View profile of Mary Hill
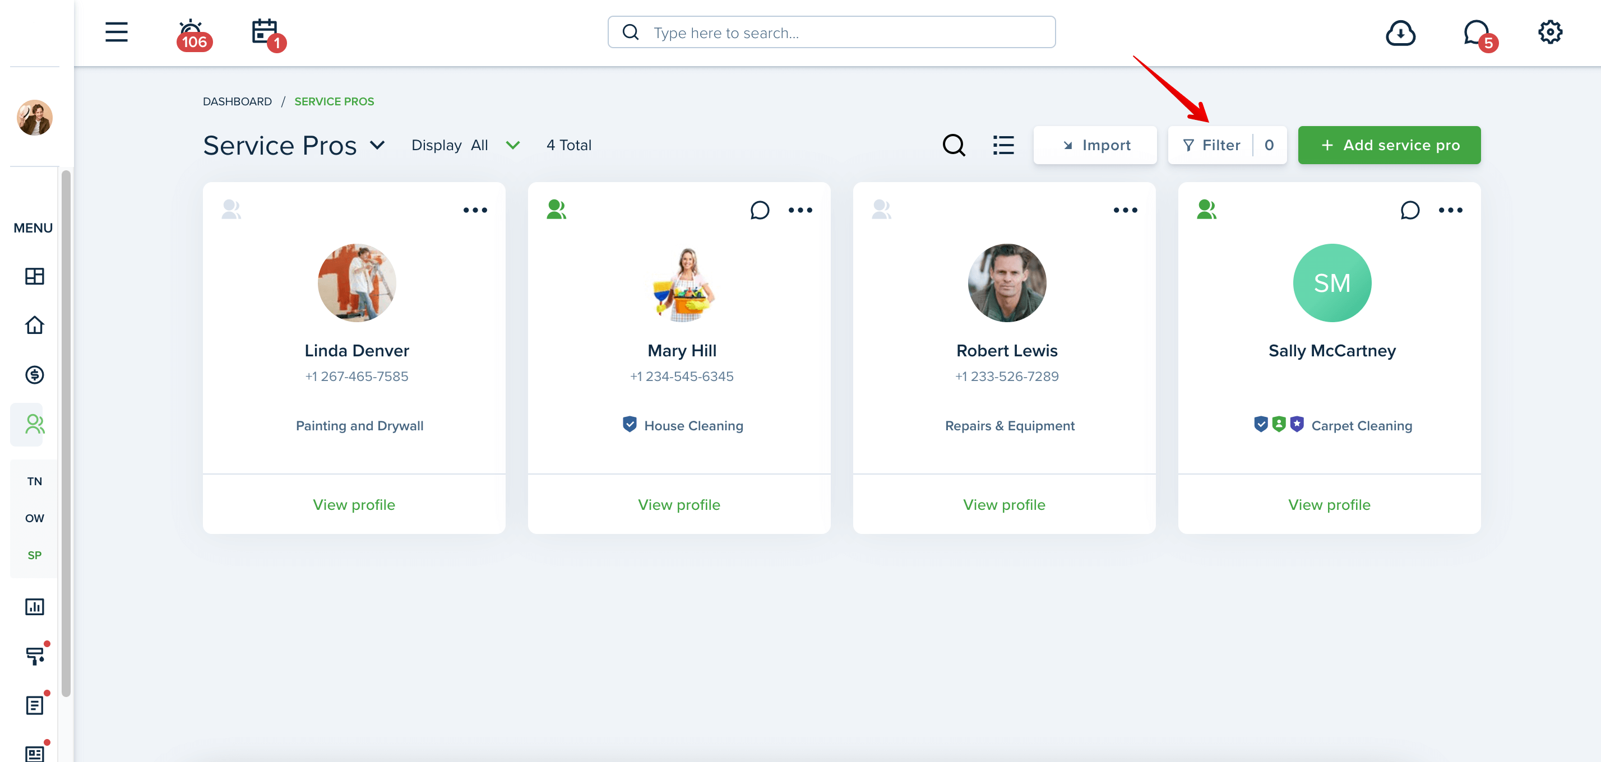 (x=679, y=505)
